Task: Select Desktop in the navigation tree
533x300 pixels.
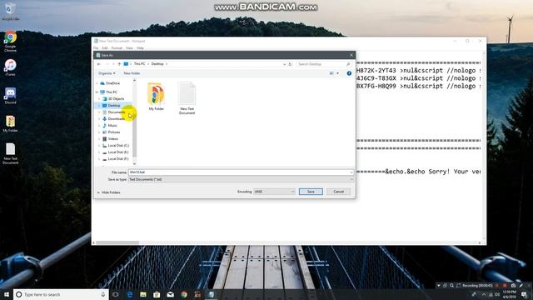Action: (x=114, y=106)
